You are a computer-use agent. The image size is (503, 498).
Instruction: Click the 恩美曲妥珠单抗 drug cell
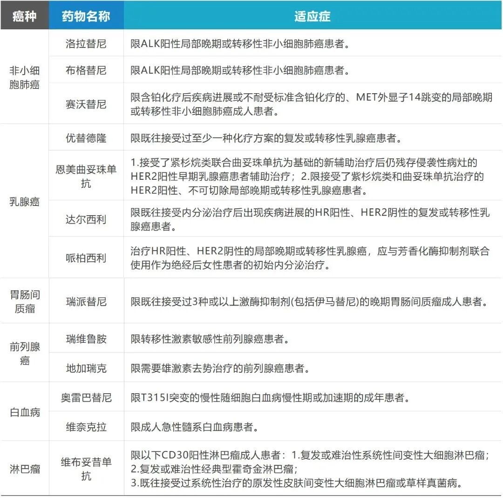point(86,176)
